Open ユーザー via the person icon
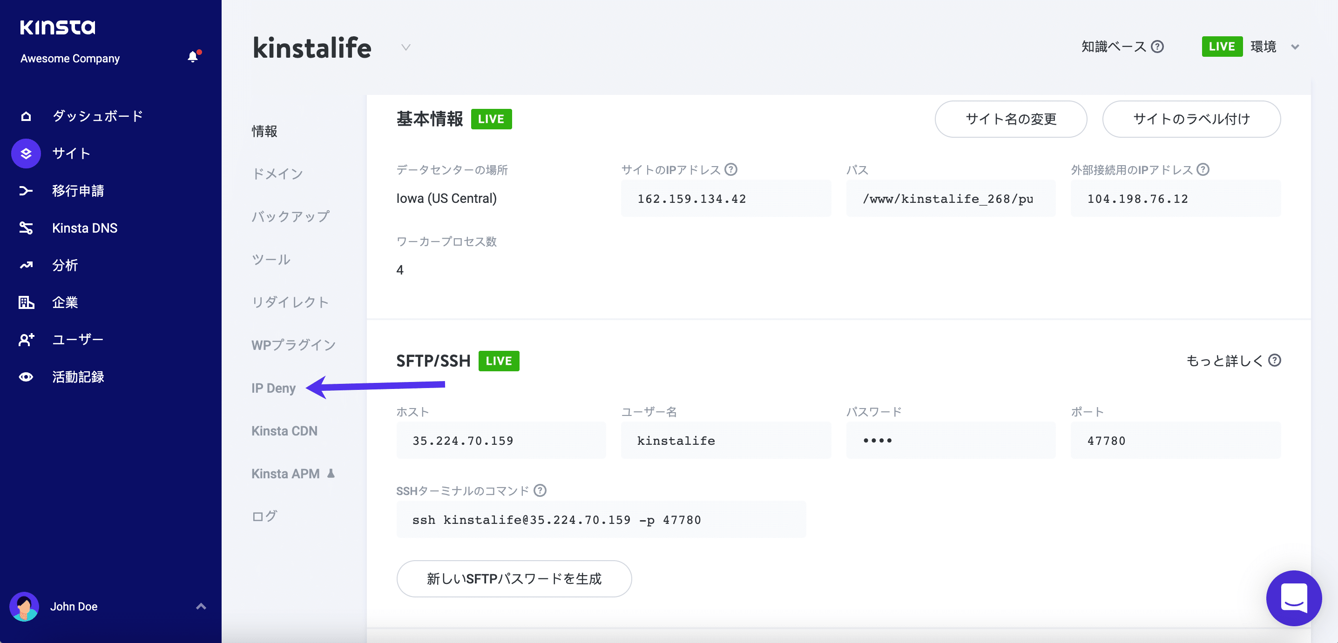1338x643 pixels. (x=26, y=339)
